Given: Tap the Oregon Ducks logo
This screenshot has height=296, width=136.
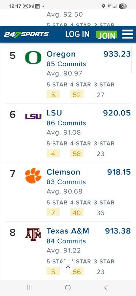Looking at the screenshot, I should (x=33, y=58).
